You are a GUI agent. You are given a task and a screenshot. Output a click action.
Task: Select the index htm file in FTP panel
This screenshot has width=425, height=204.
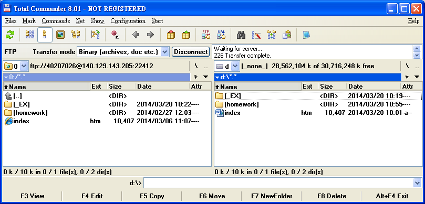(107, 121)
